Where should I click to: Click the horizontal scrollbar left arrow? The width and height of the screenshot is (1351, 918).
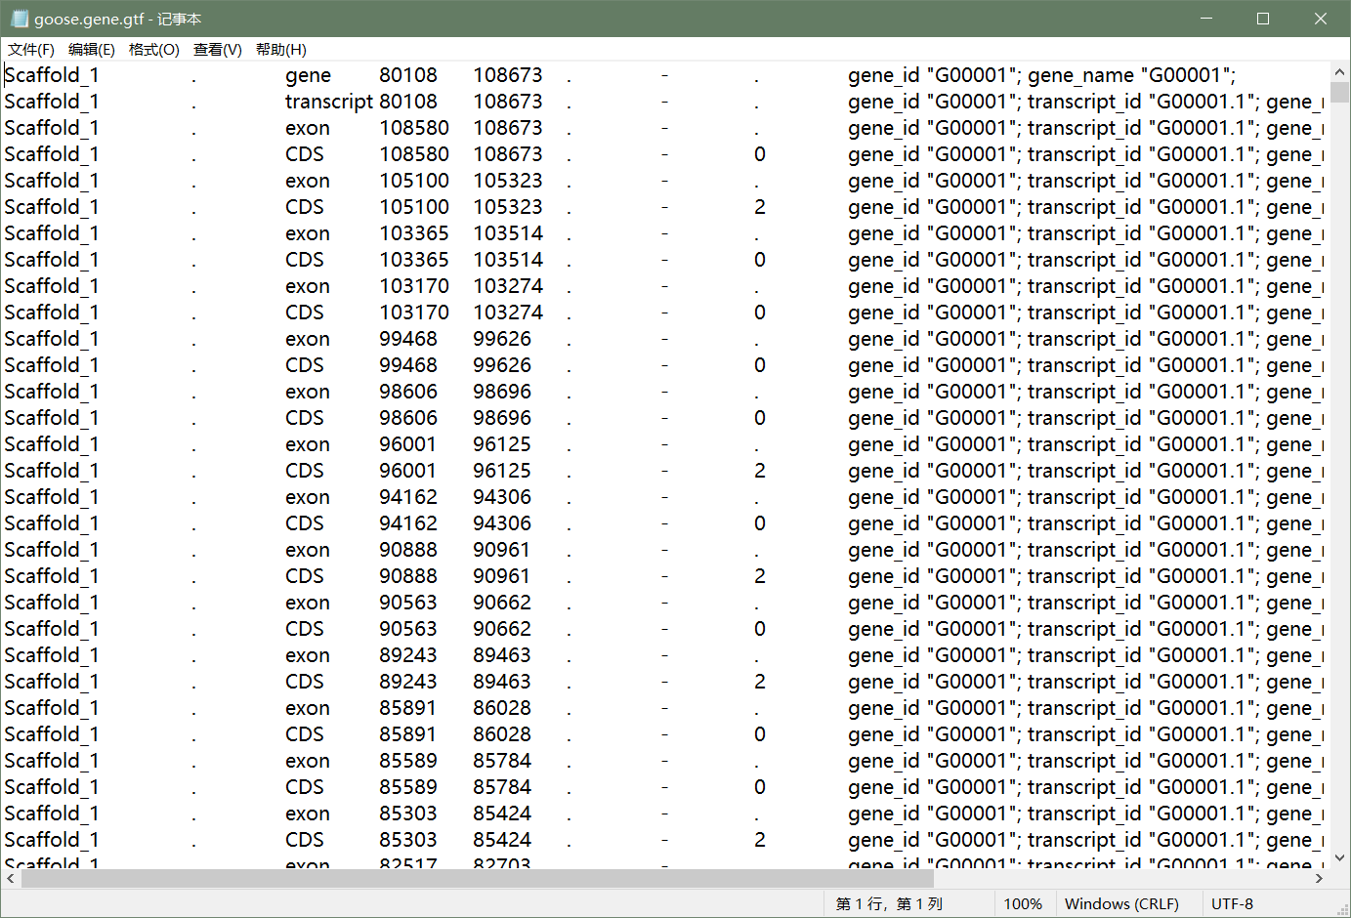point(9,879)
